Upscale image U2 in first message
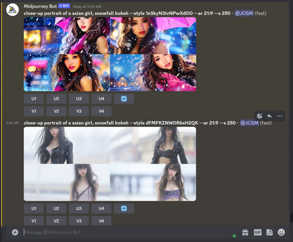The image size is (293, 242). click(56, 99)
